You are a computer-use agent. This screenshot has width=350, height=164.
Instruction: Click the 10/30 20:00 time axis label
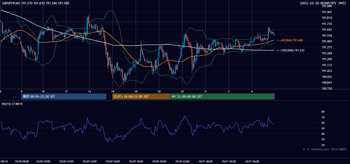(x=159, y=162)
